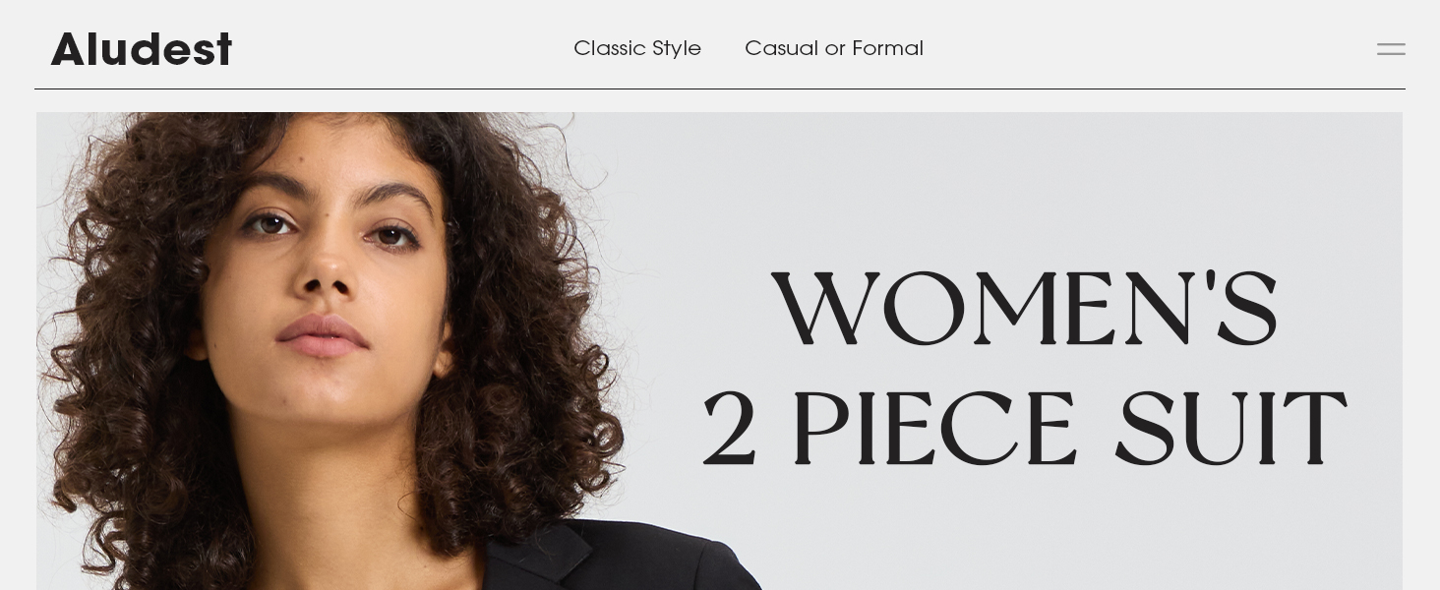The width and height of the screenshot is (1440, 590).
Task: Open the two-line hamburger menu icon
Action: (x=1391, y=49)
